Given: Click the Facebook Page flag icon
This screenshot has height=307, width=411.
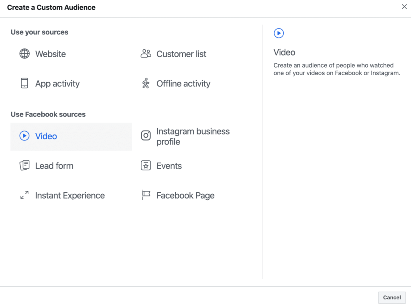Looking at the screenshot, I should (x=146, y=195).
